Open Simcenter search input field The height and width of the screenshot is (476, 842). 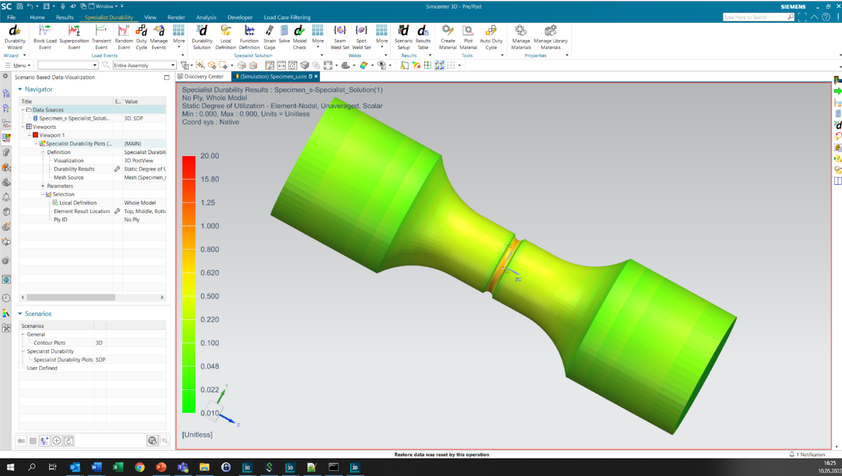[x=754, y=16]
